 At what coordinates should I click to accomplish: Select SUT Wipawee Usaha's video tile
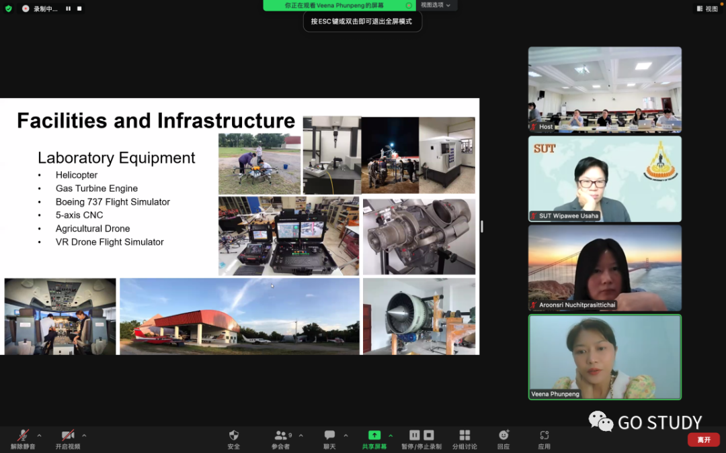604,179
